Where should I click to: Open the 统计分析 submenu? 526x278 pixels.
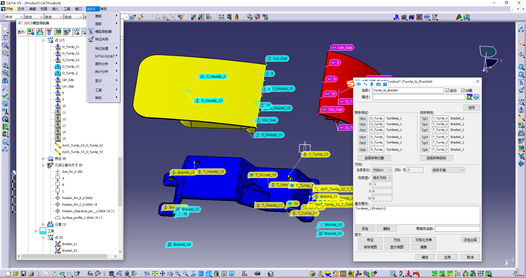tap(103, 72)
